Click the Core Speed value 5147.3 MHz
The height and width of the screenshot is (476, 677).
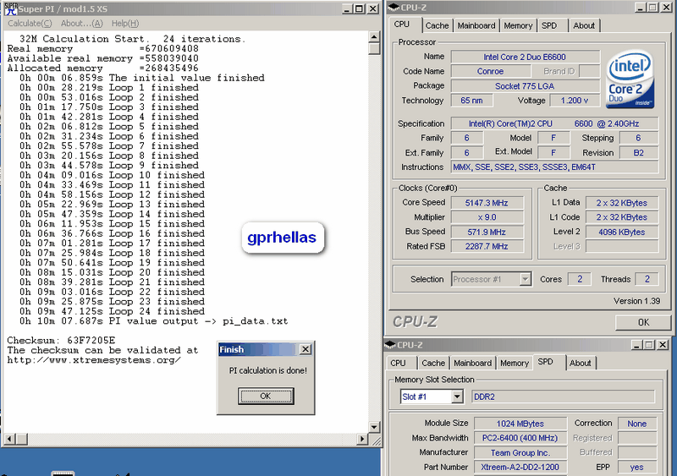487,203
